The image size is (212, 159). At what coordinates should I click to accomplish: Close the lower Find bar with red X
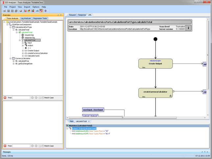tap(5, 146)
